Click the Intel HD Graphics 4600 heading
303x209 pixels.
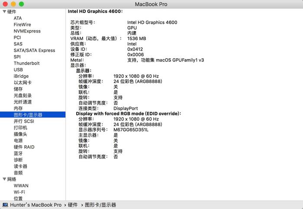click(95, 11)
